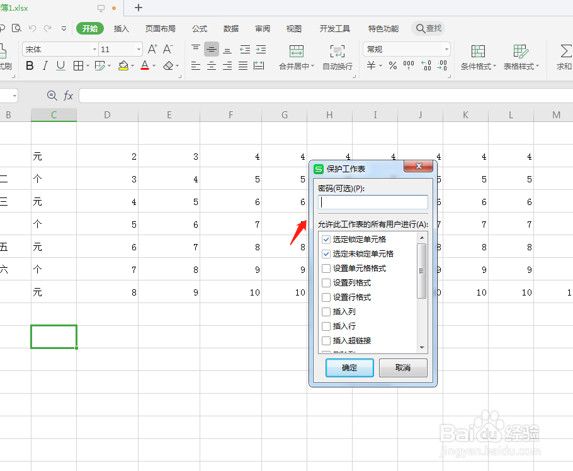Open the 宋体 font dropdown
This screenshot has height=471, width=573.
(x=94, y=48)
